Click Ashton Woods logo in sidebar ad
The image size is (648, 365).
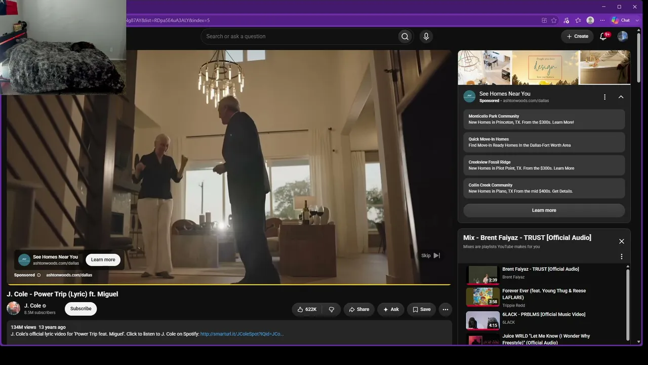[x=469, y=96]
